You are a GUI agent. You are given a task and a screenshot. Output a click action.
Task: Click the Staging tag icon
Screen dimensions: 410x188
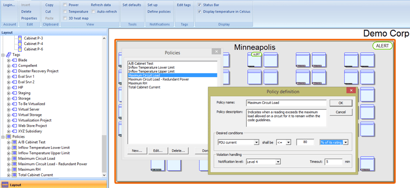point(14,93)
